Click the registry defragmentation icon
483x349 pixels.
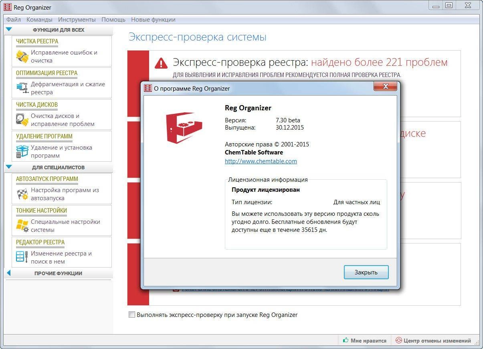(22, 88)
